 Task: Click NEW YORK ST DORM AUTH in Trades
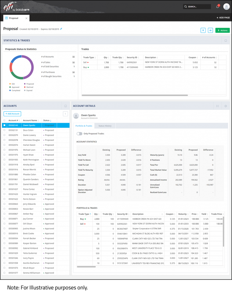click(164, 62)
